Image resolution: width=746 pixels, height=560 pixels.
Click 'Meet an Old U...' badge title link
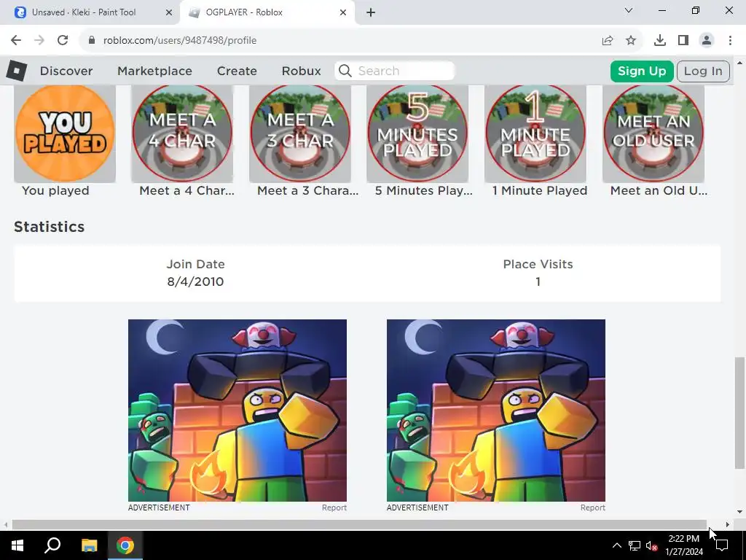(x=659, y=190)
